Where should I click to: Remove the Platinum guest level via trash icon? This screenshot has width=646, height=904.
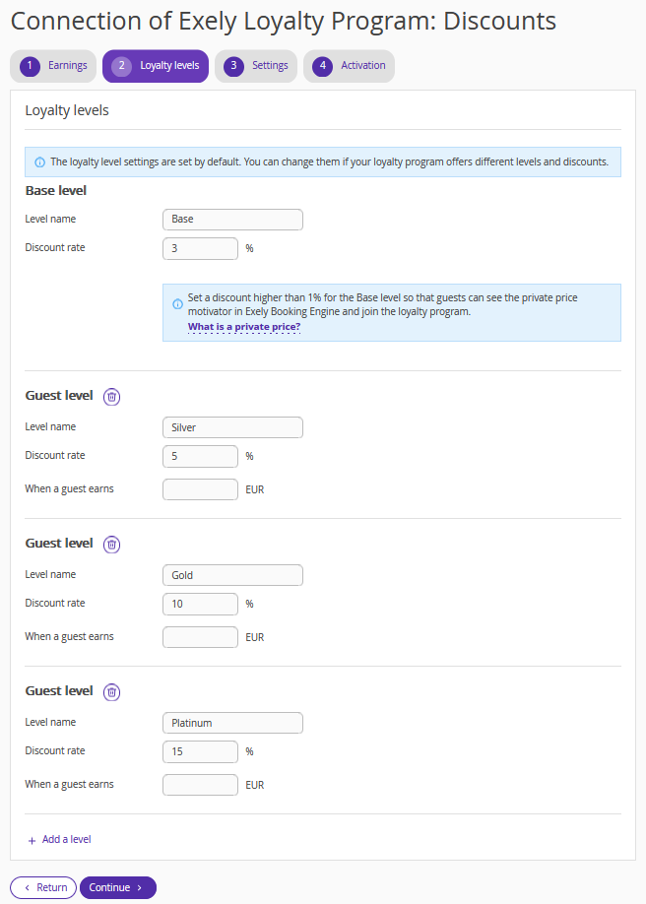click(111, 692)
